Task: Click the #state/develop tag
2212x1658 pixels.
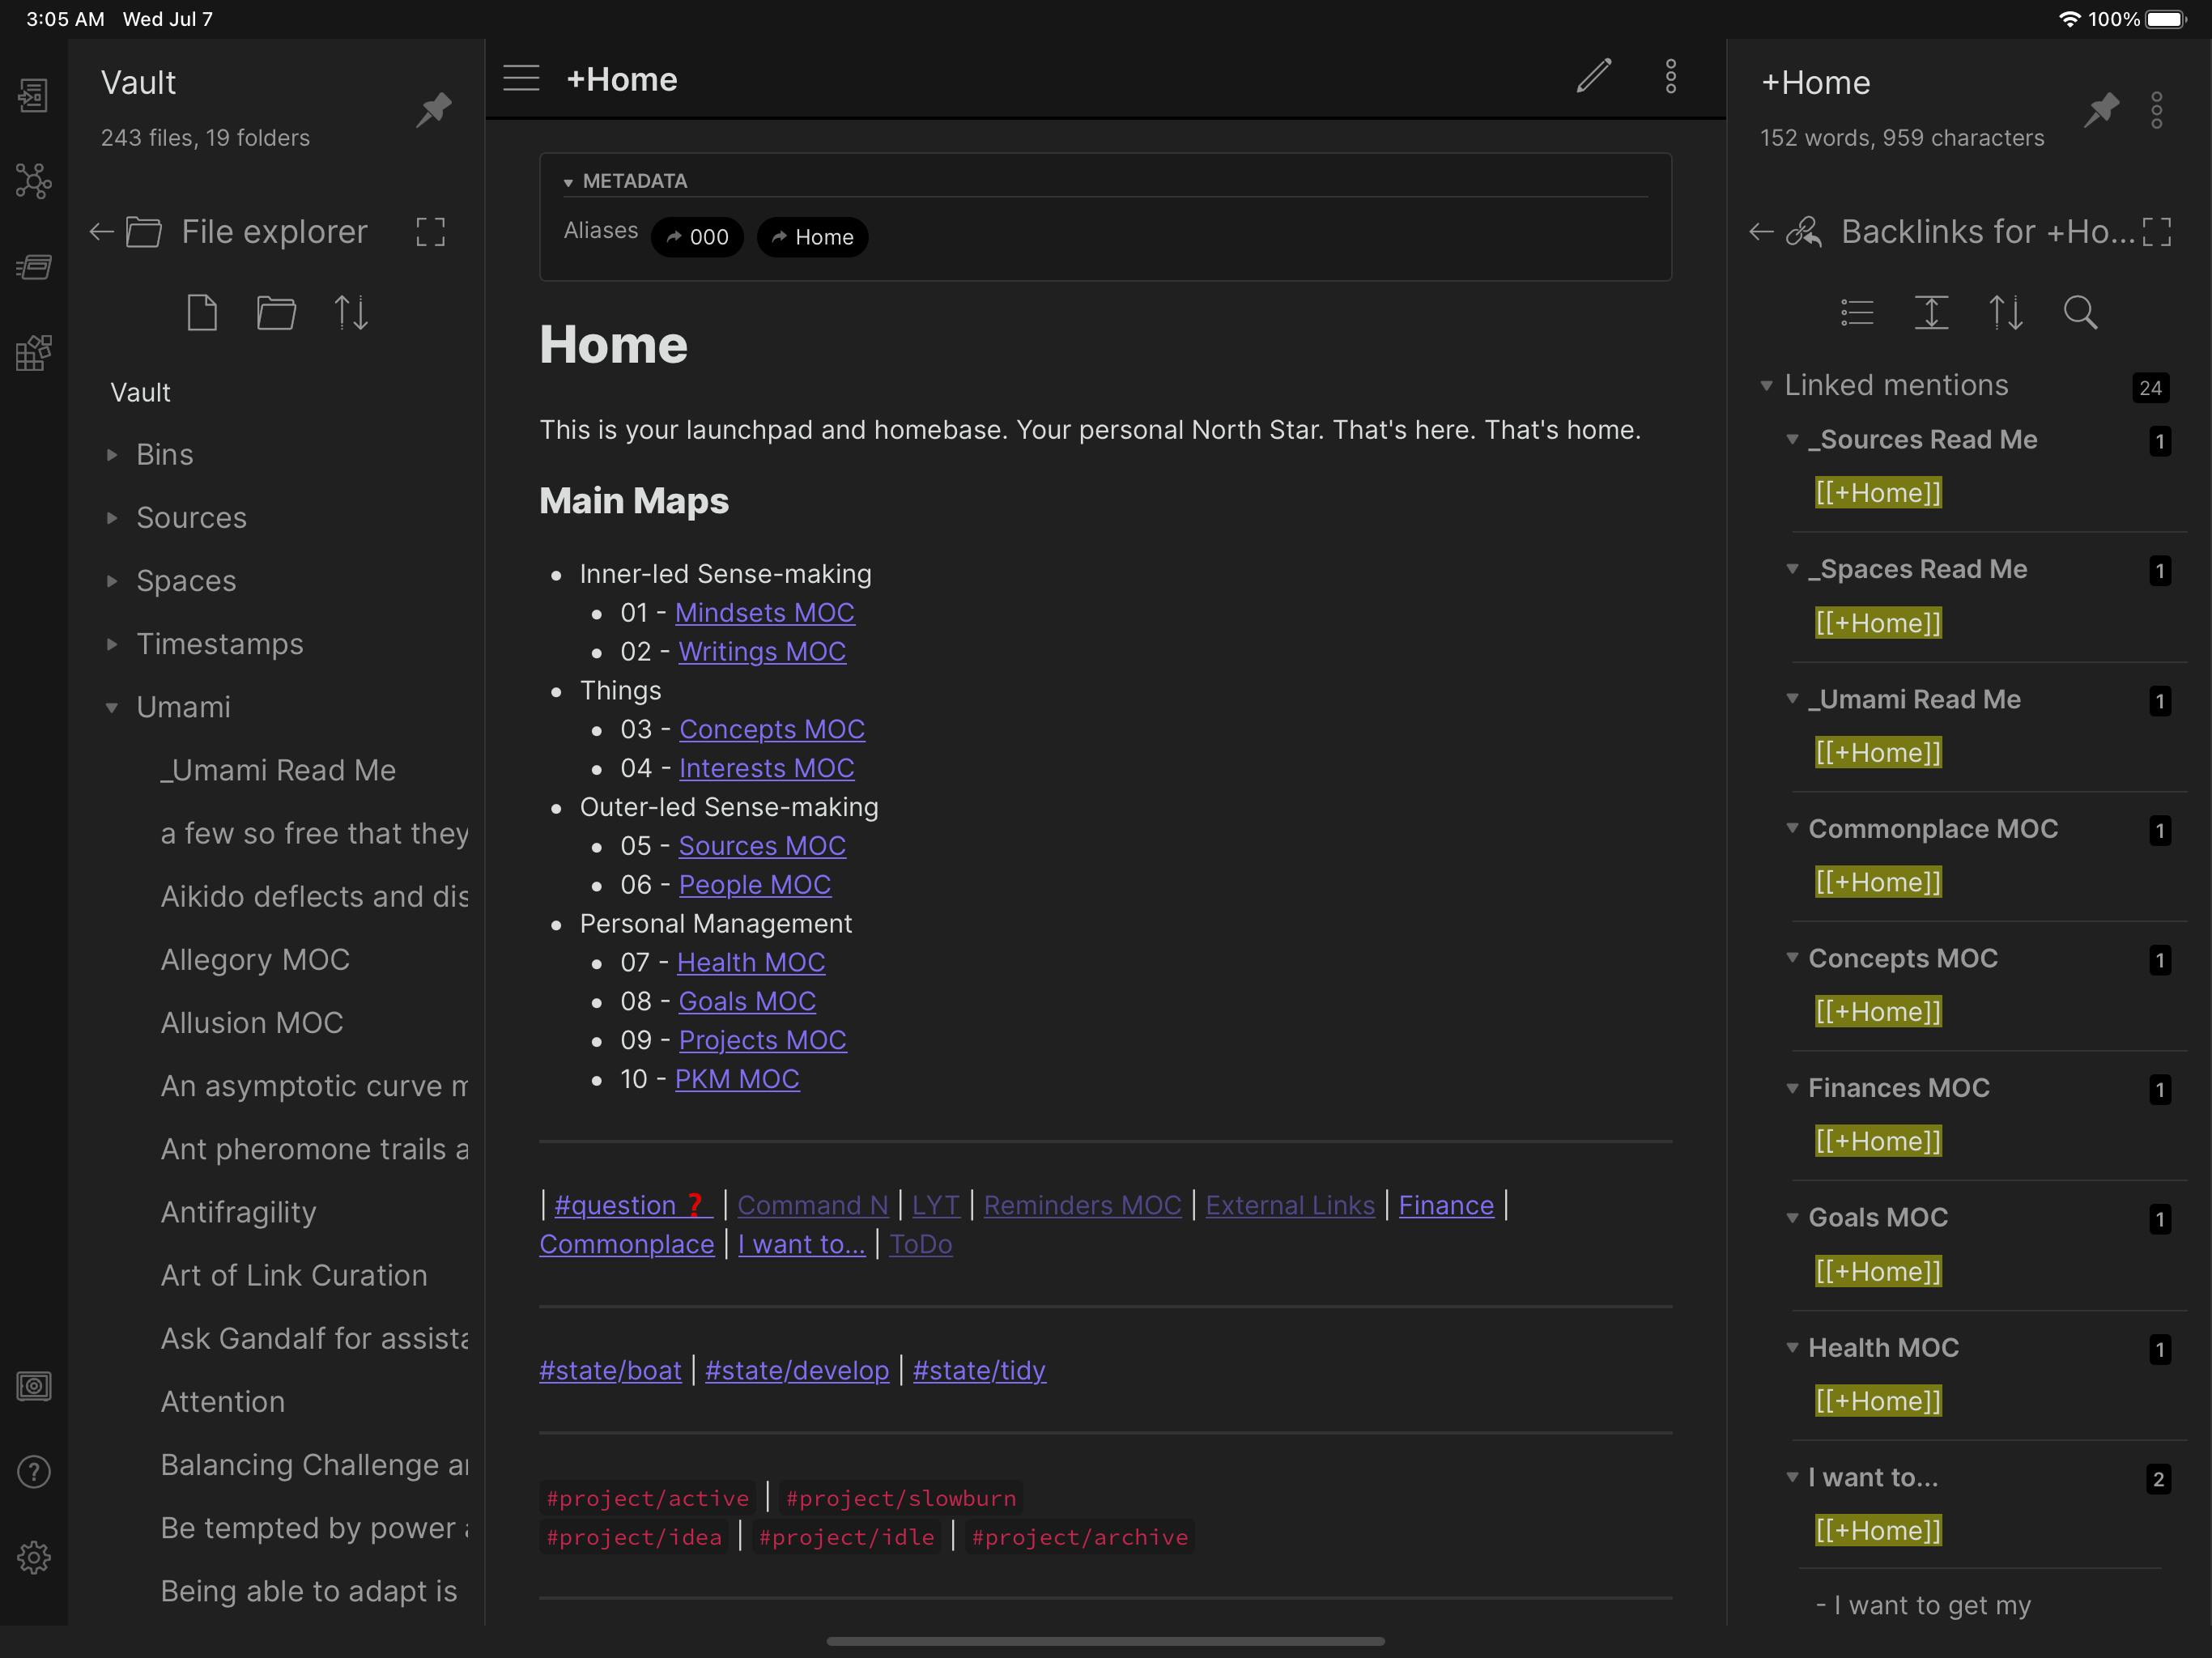Action: tap(797, 1371)
